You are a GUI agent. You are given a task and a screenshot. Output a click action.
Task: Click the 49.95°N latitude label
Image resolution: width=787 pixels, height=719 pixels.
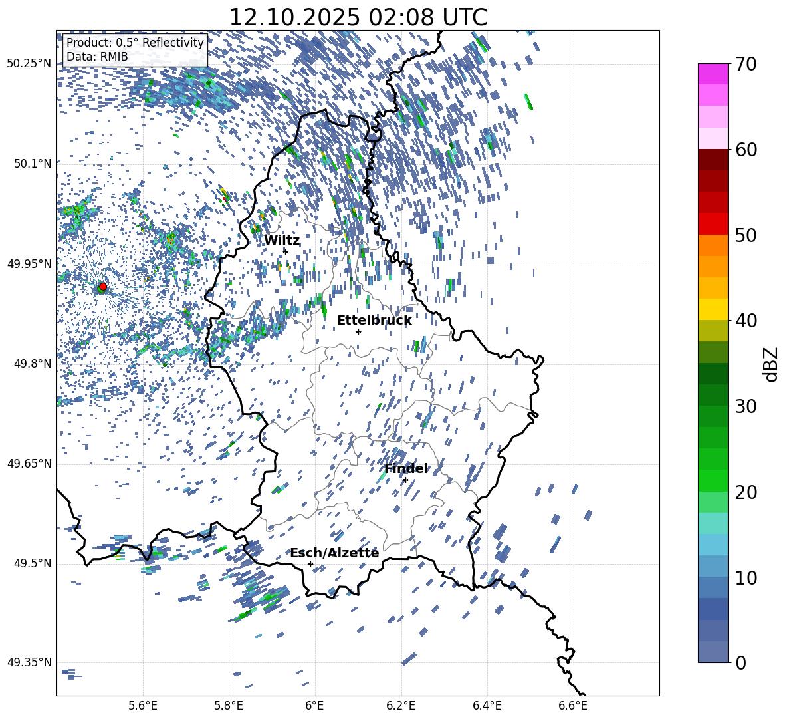[29, 263]
